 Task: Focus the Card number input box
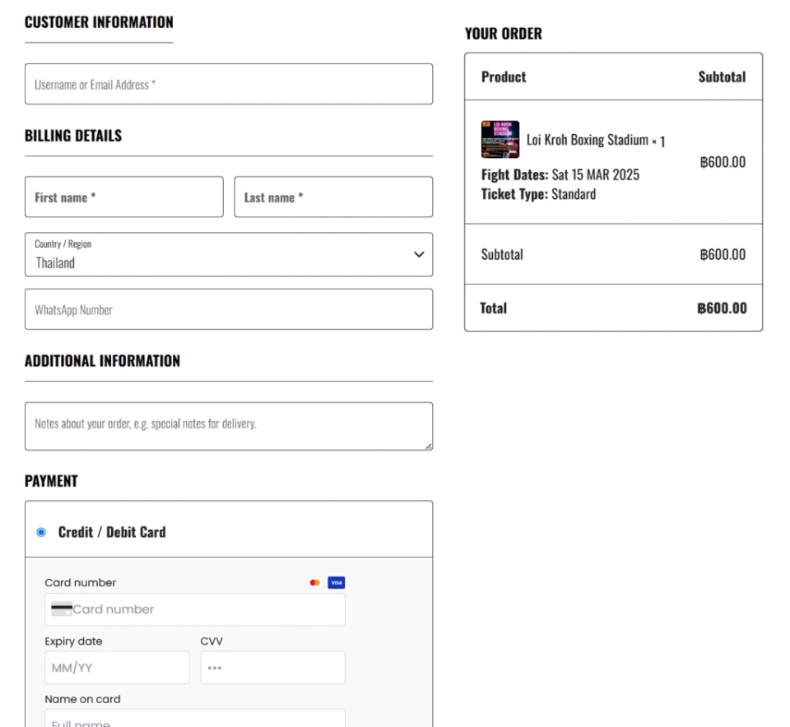click(195, 609)
